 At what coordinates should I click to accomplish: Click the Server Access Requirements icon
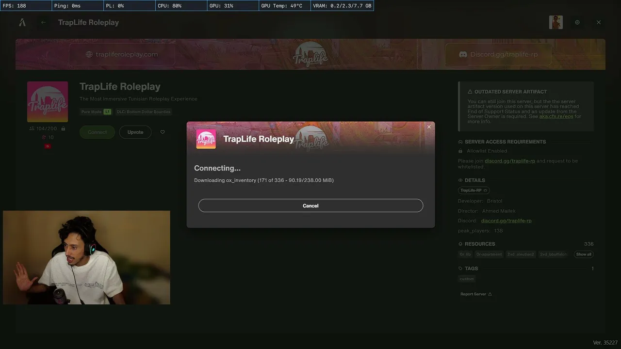(460, 142)
